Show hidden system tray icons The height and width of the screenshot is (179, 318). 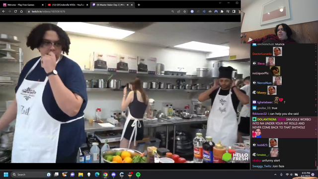pos(275,175)
